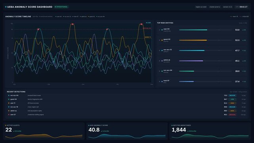Click the Top Risk Entities heading
Screen dimensions: 254x143
[x=165, y=23]
